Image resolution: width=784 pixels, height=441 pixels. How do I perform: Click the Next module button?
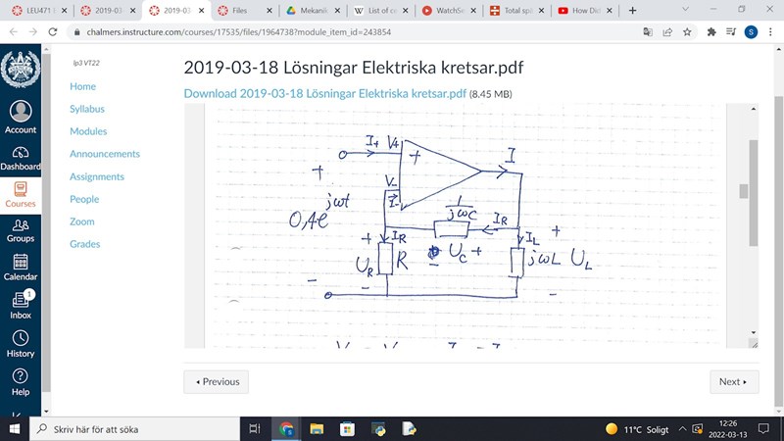click(733, 381)
